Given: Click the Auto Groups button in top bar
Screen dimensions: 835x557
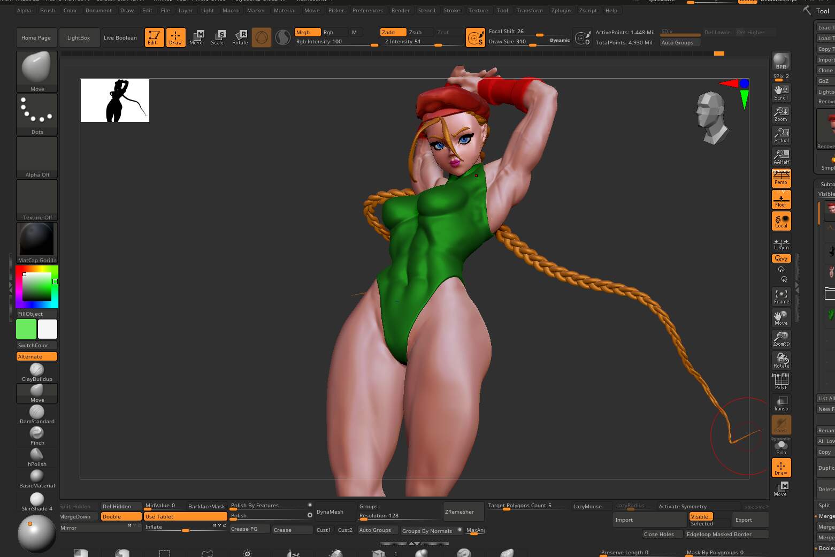Looking at the screenshot, I should pyautogui.click(x=680, y=42).
